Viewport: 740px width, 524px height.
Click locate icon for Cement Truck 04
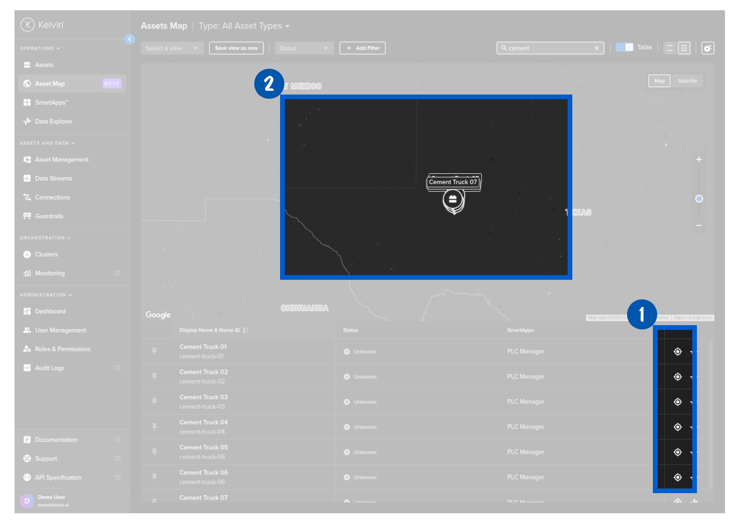coord(677,427)
